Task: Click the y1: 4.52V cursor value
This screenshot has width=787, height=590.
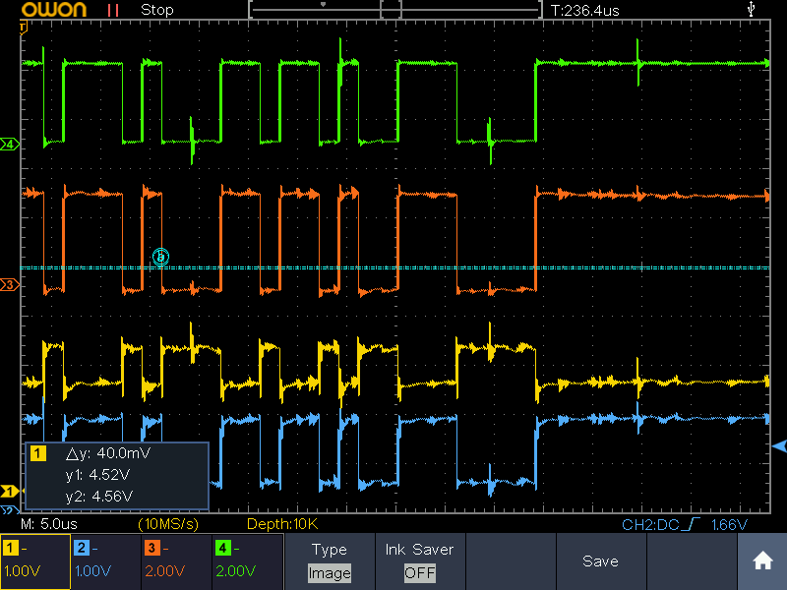Action: (97, 475)
